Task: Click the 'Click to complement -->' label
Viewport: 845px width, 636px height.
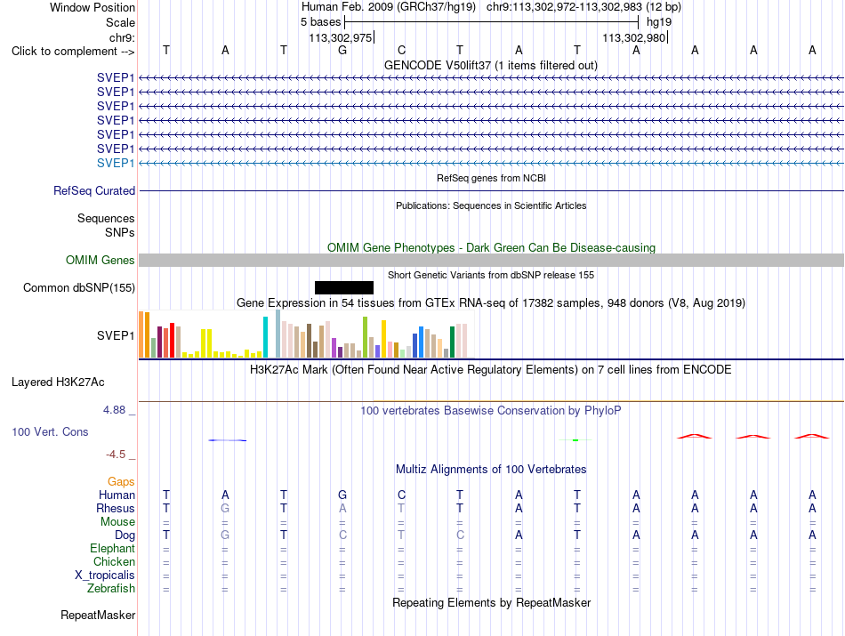Action: tap(73, 52)
